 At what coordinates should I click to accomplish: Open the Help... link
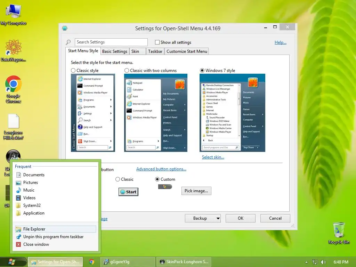(281, 42)
